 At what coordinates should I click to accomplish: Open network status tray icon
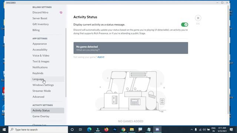coord(200,130)
